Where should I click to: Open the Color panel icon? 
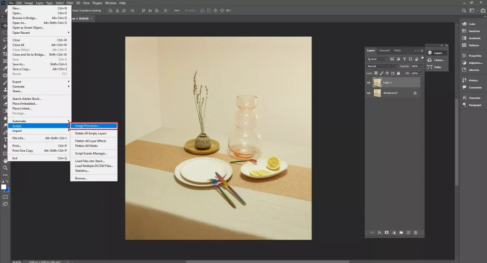[464, 24]
